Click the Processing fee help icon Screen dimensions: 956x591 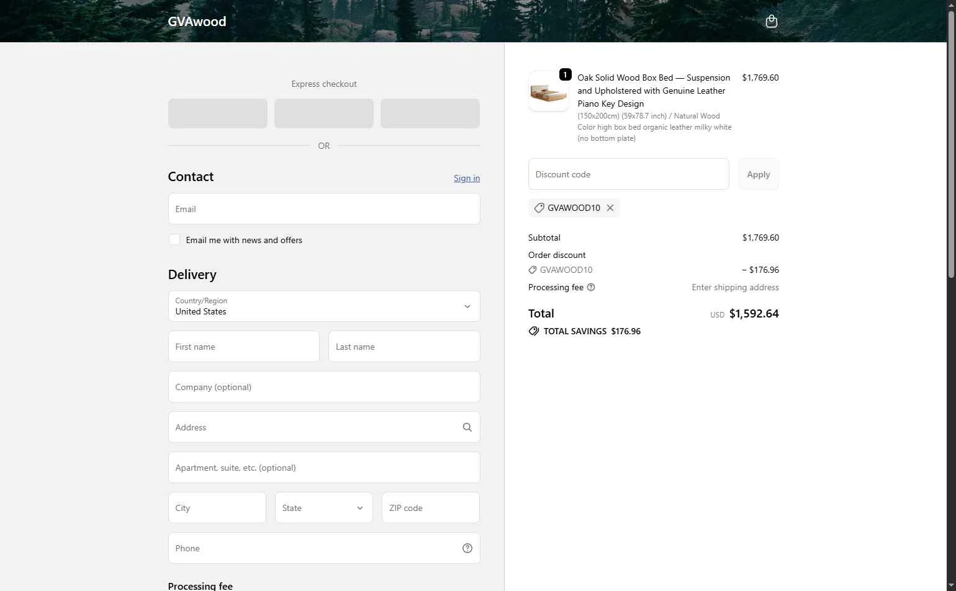[591, 287]
